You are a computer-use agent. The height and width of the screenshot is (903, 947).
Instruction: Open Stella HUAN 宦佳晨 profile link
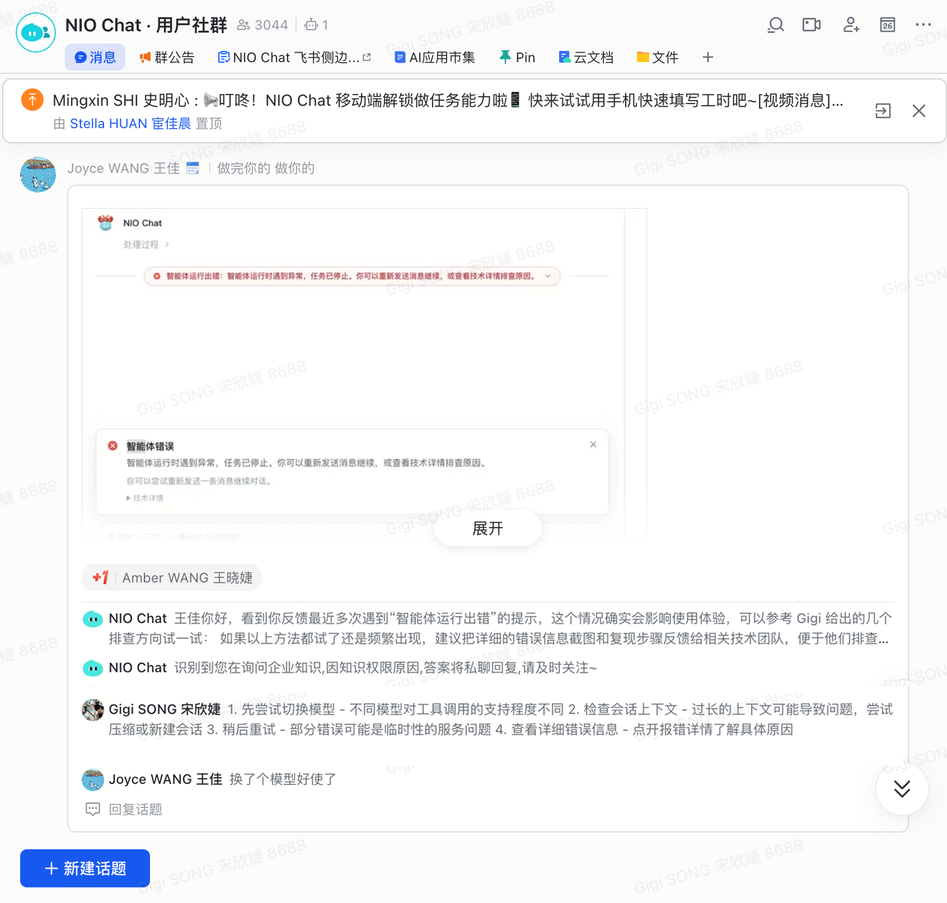pos(130,124)
